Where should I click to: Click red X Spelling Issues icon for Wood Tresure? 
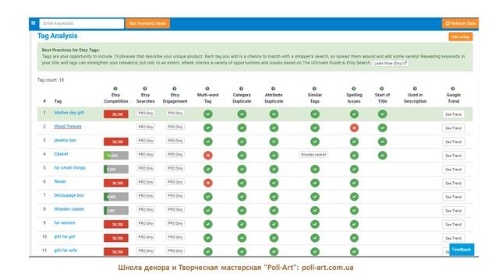pyautogui.click(x=354, y=128)
